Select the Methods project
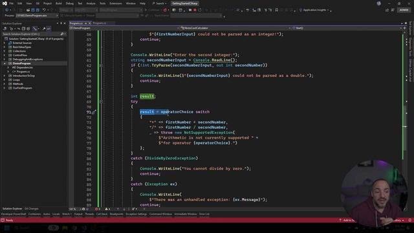 (x=17, y=83)
